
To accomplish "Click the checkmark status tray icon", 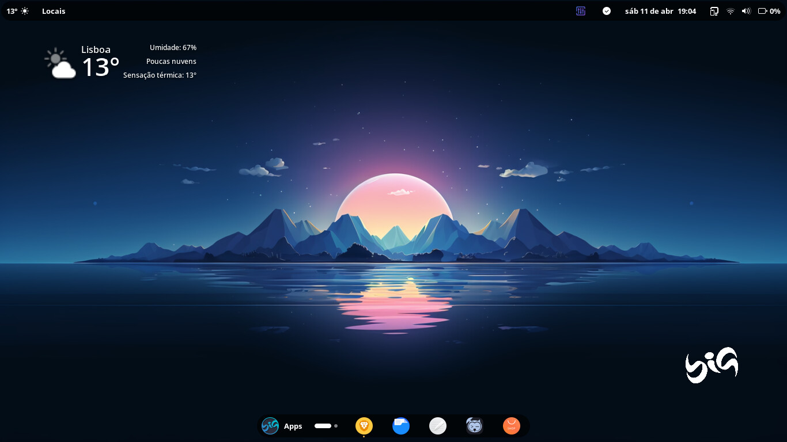I will pyautogui.click(x=607, y=11).
